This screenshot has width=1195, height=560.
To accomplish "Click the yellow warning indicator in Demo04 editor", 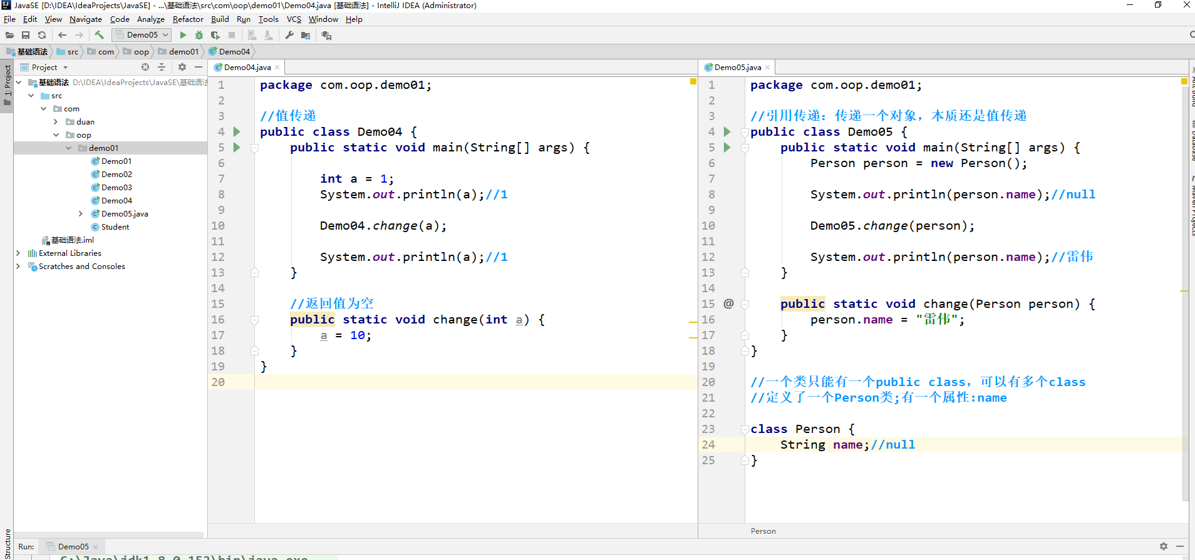I will 693,81.
